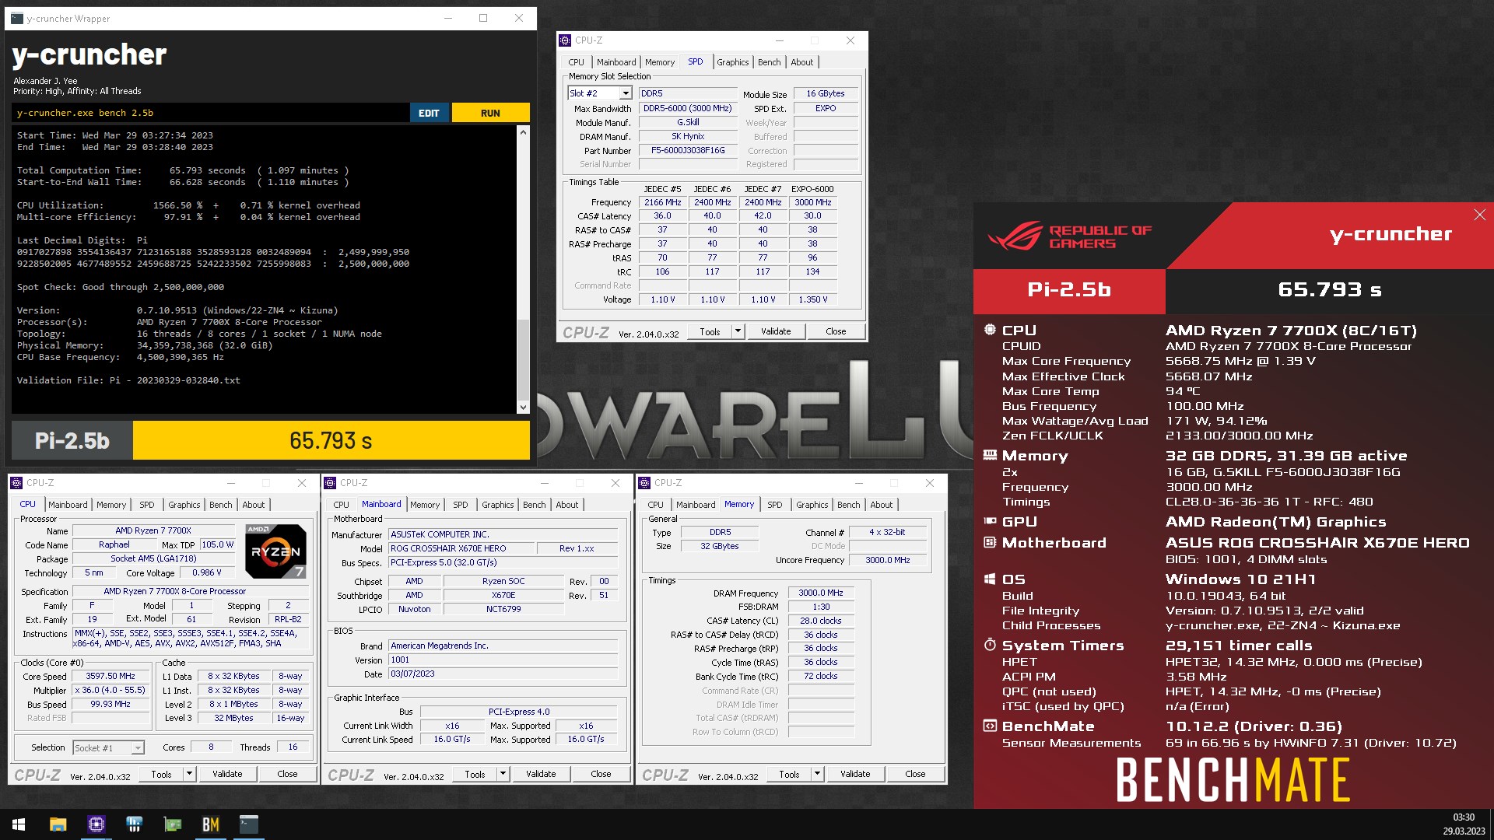The image size is (1494, 840).
Task: Click the Motherboard section icon in BenchMate panel
Action: pyautogui.click(x=990, y=542)
